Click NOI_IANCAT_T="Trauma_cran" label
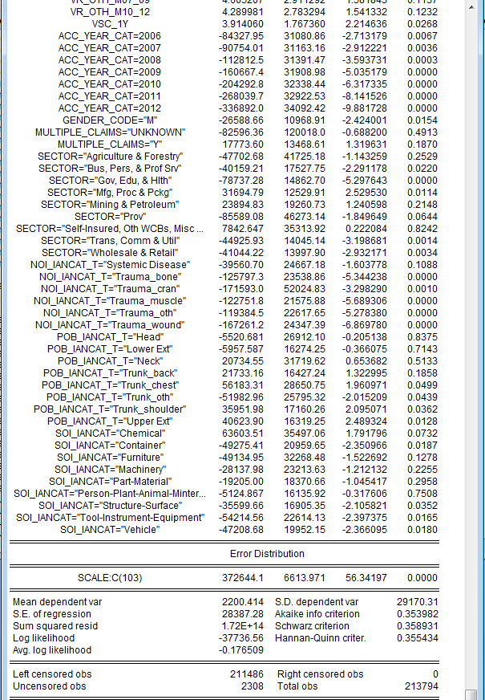The height and width of the screenshot is (700, 485). [110, 289]
